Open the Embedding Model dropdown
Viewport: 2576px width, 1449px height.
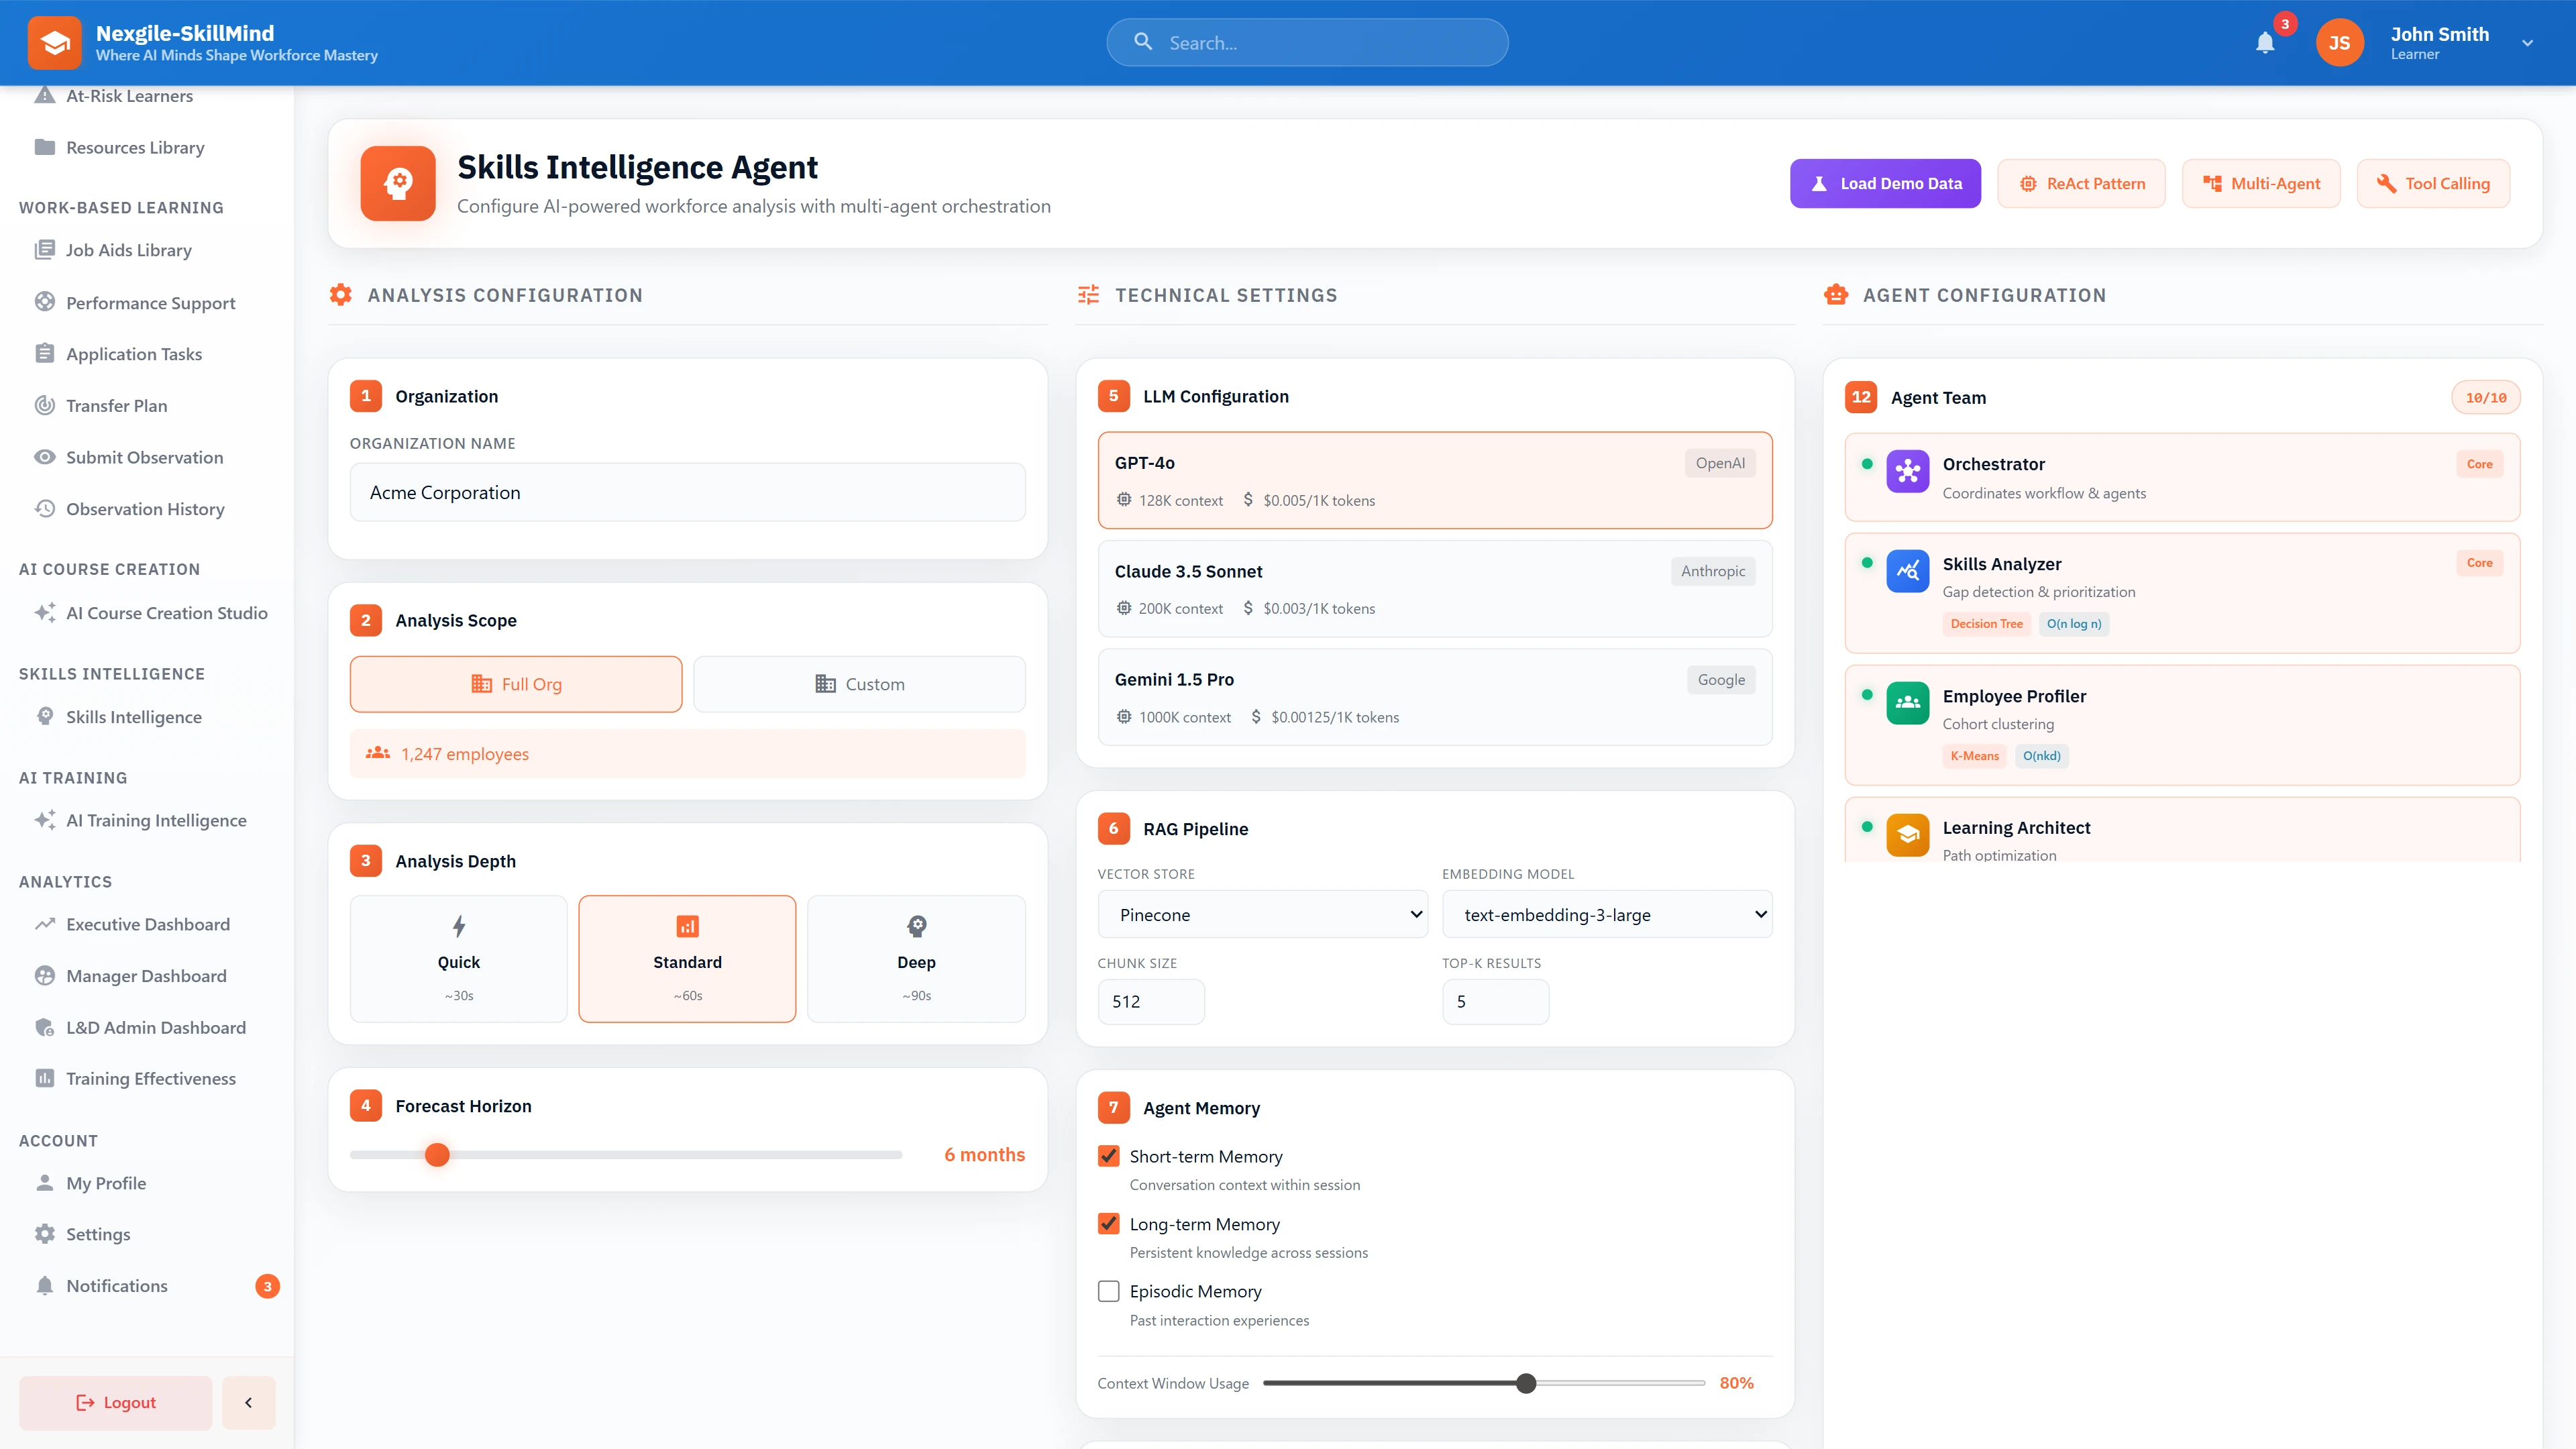coord(1606,913)
